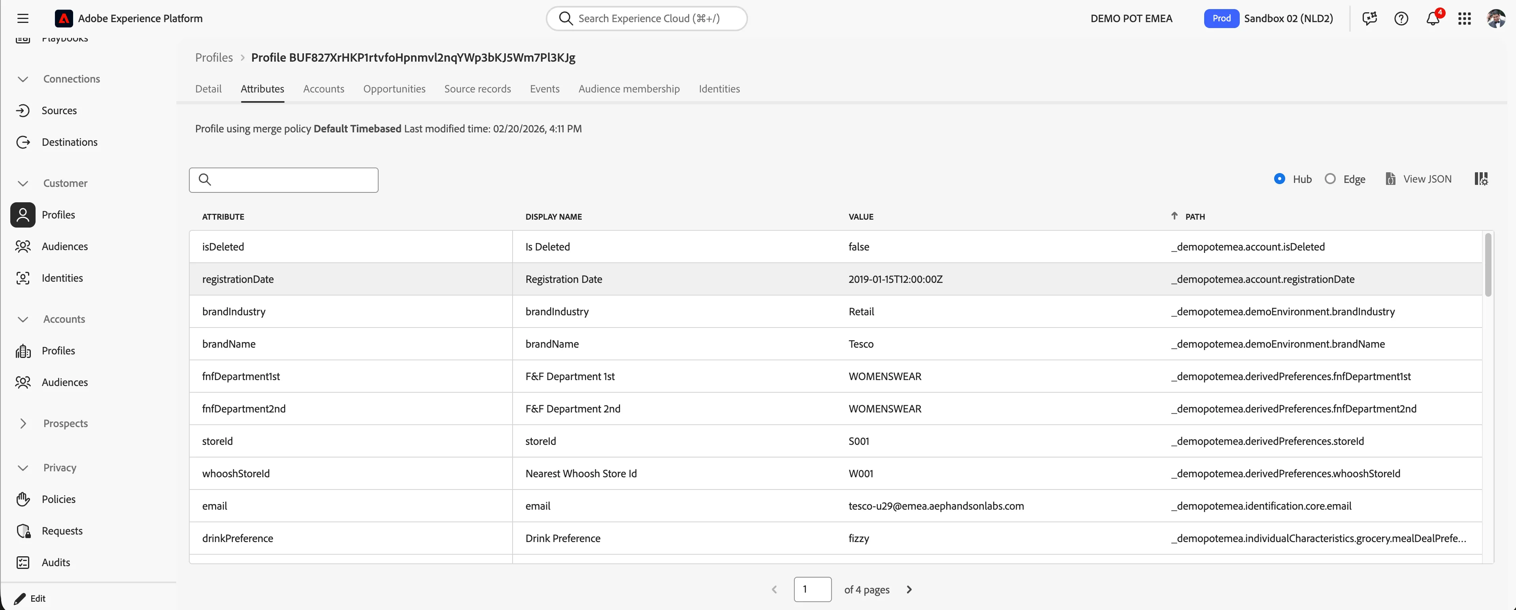
Task: Go back to Profiles breadcrumb
Action: coord(214,58)
